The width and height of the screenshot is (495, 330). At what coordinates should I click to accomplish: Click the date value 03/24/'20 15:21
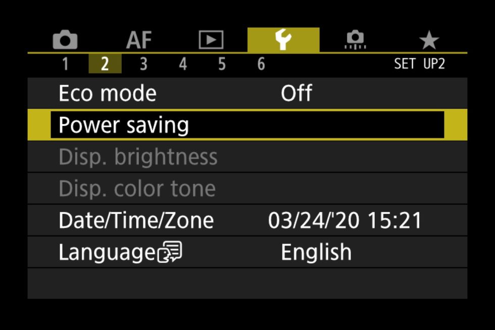tap(344, 220)
